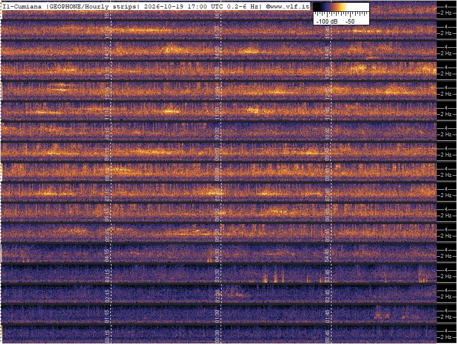Click the 01:15 time marker
Image resolution: width=457 pixels, height=344 pixels.
click(x=107, y=316)
